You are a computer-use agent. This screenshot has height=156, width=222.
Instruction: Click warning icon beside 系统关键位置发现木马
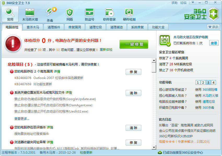(x=11, y=93)
